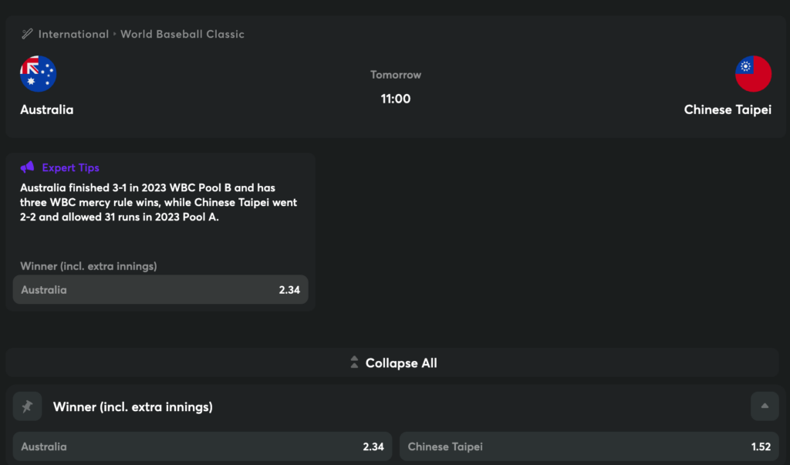Screen dimensions: 790x465
Task: Click the Expert Tips heading label
Action: [70, 167]
